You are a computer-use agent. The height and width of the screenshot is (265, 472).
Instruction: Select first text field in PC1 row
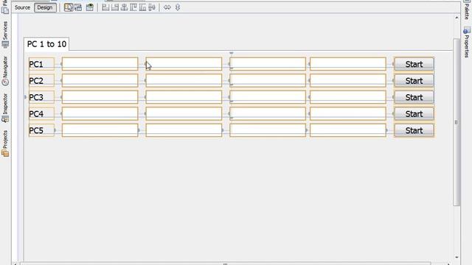click(100, 64)
